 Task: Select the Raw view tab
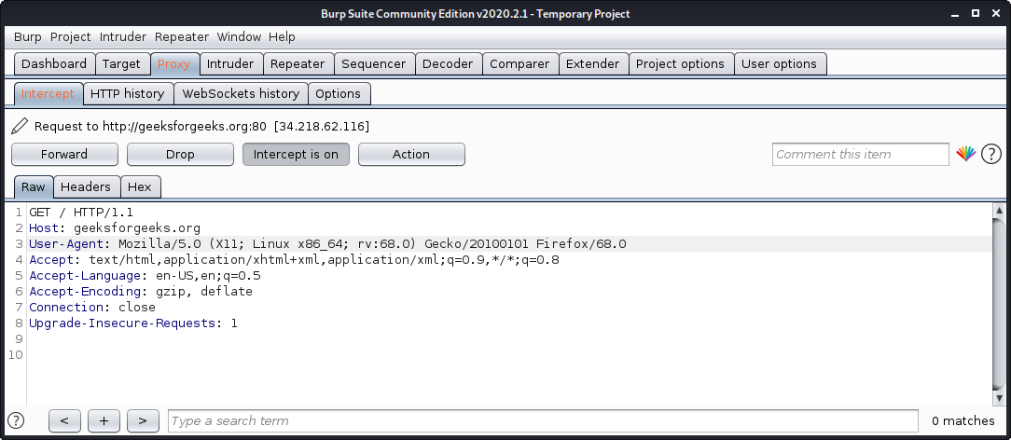pyautogui.click(x=33, y=186)
